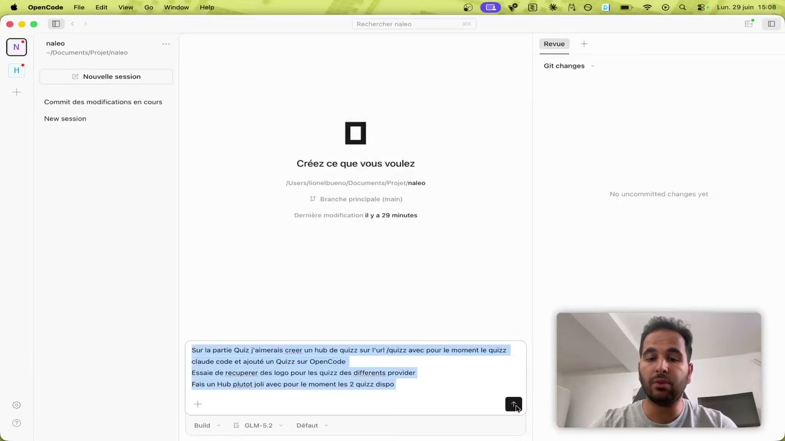Open the Help menu
Viewport: 785px width, 441px height.
[x=207, y=7]
